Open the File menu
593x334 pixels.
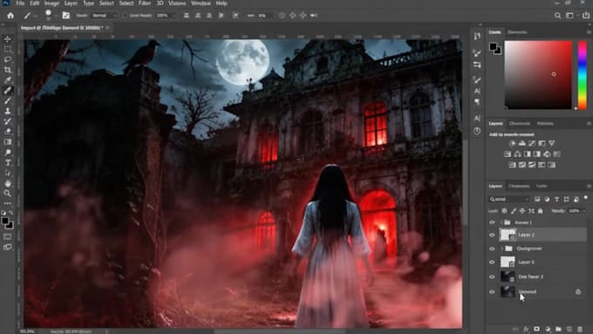20,3
